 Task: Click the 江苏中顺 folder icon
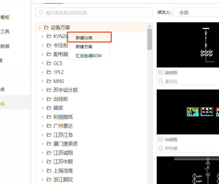click(49, 162)
